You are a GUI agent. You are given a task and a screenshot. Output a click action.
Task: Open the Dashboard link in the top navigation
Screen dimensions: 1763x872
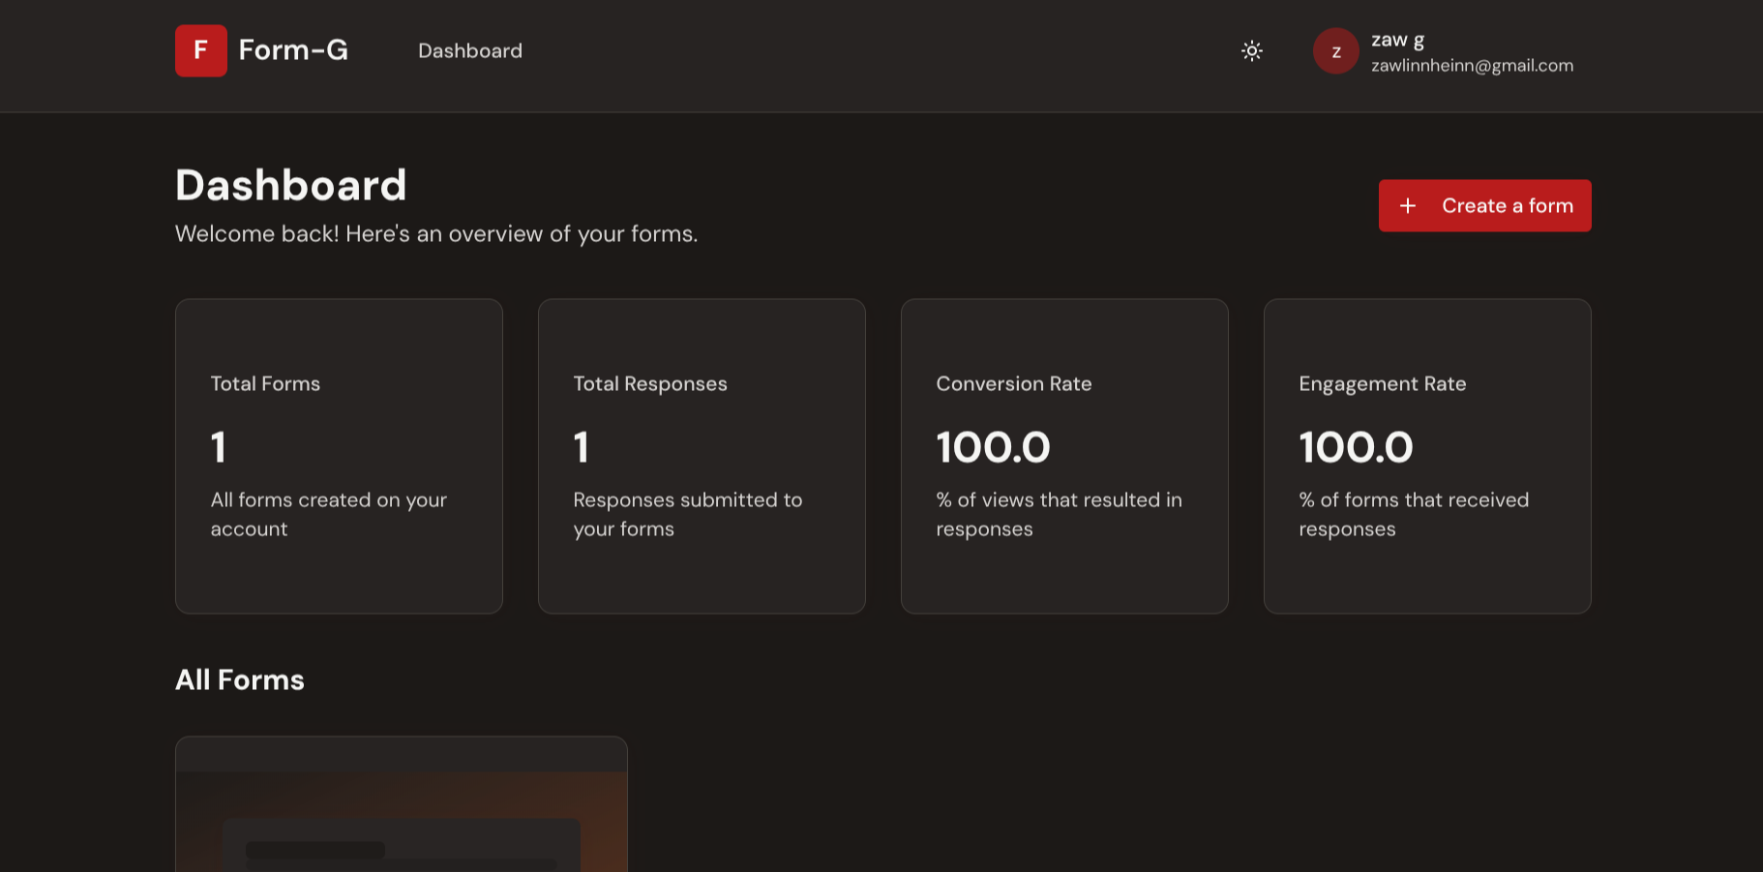(469, 51)
